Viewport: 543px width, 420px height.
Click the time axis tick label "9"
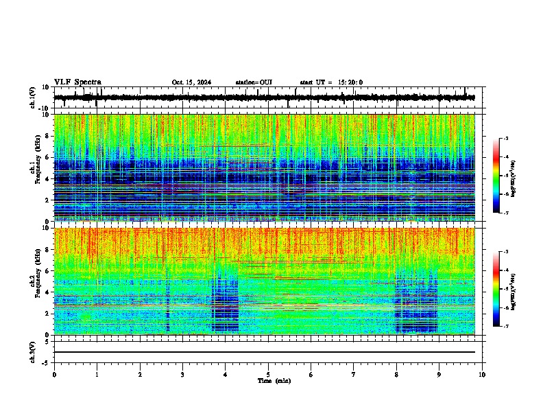[x=439, y=375]
